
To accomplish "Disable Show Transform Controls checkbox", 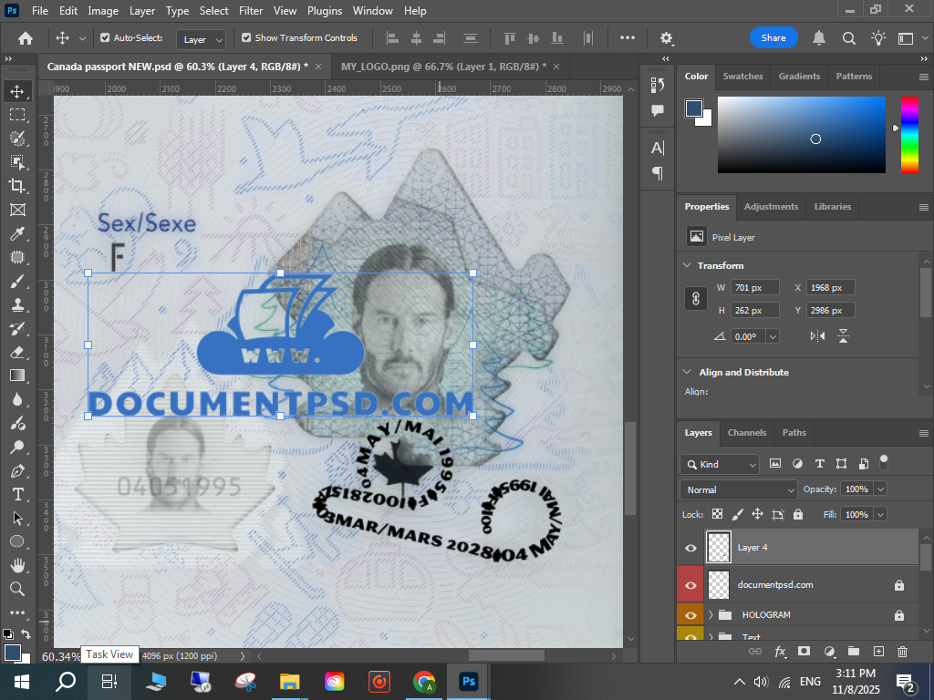I will click(246, 38).
